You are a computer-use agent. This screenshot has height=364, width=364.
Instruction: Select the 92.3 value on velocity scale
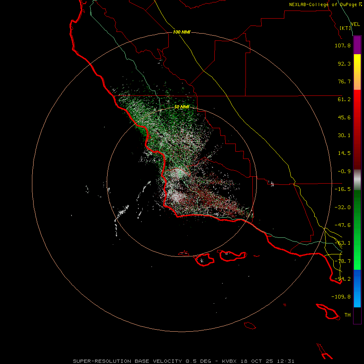[344, 63]
